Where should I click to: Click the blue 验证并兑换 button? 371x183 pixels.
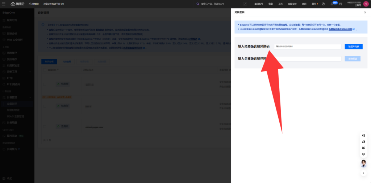click(354, 47)
